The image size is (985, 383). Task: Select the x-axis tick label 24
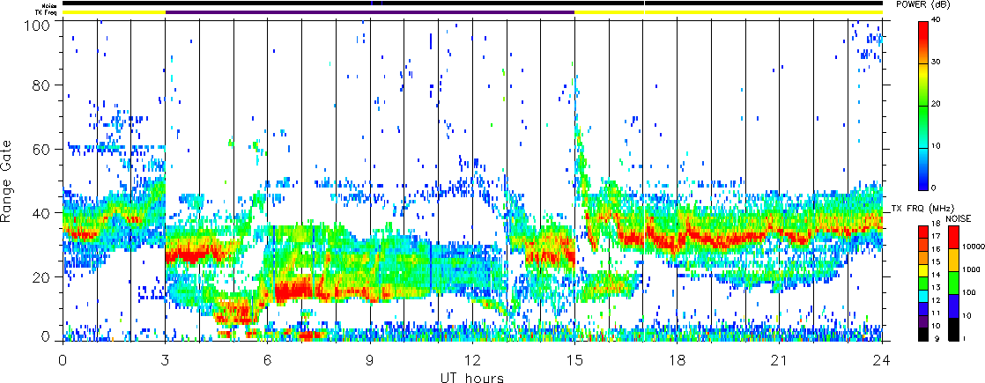[x=882, y=360]
